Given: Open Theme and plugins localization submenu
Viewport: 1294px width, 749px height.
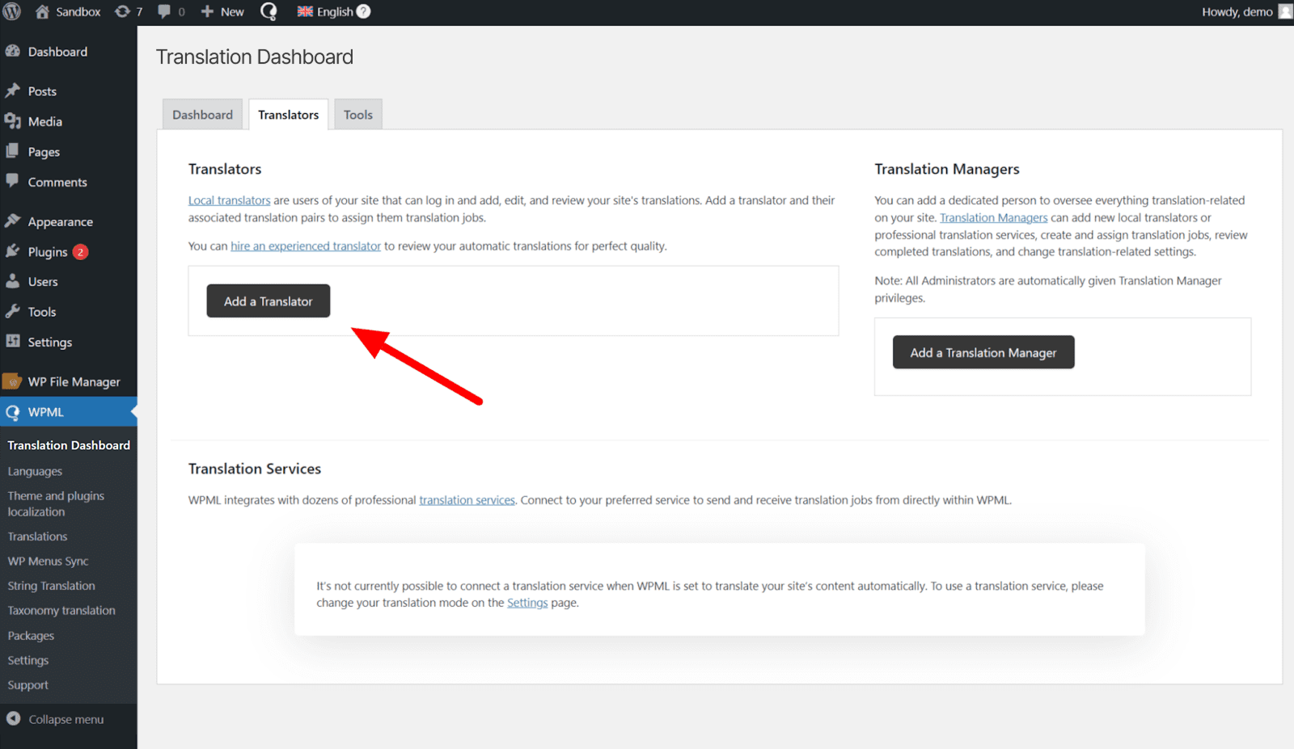Looking at the screenshot, I should point(56,503).
